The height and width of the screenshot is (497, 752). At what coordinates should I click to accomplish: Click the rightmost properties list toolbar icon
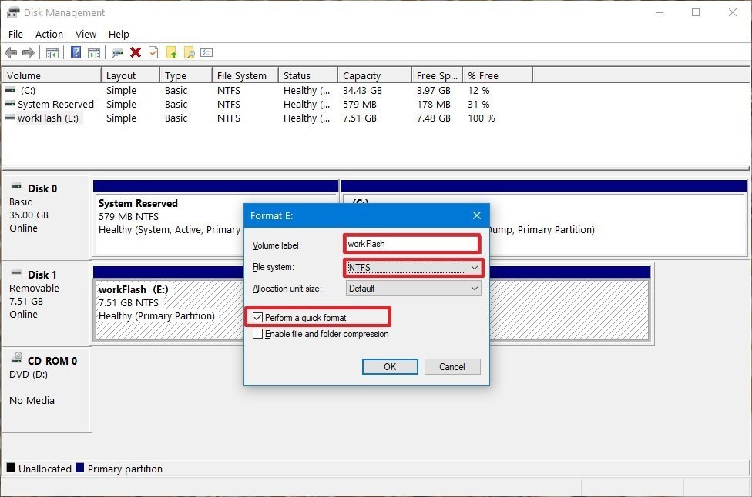(206, 52)
